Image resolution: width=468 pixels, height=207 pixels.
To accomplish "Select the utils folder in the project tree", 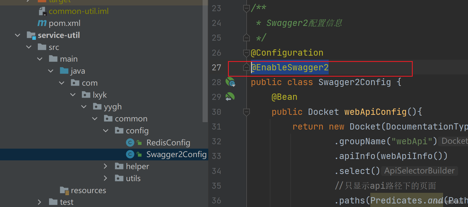I will click(x=133, y=178).
